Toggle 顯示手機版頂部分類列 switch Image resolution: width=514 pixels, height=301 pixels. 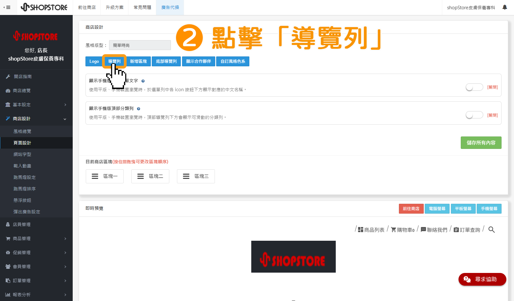[474, 115]
